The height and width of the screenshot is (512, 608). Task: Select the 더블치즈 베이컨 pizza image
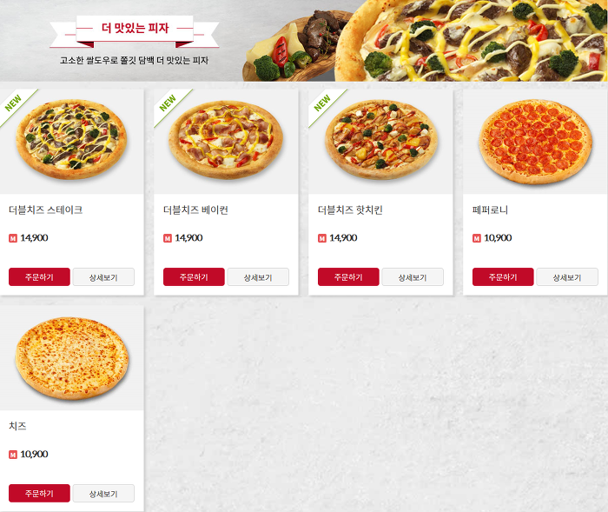coord(226,140)
